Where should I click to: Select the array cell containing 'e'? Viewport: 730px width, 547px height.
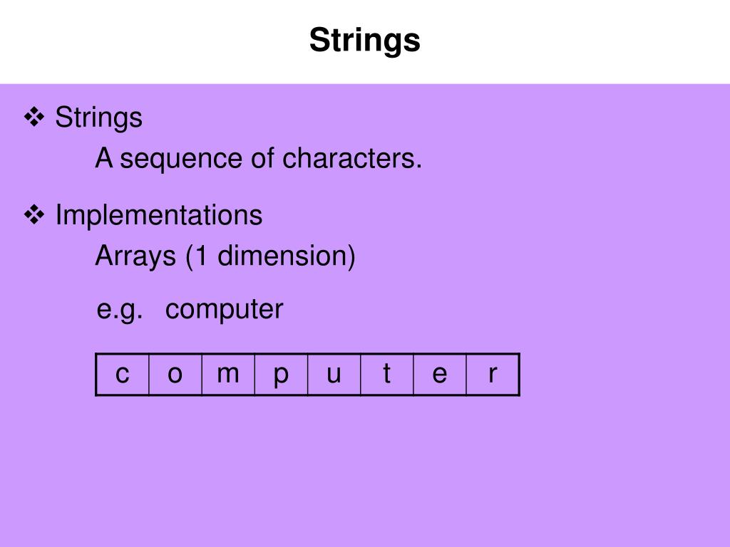pos(440,375)
